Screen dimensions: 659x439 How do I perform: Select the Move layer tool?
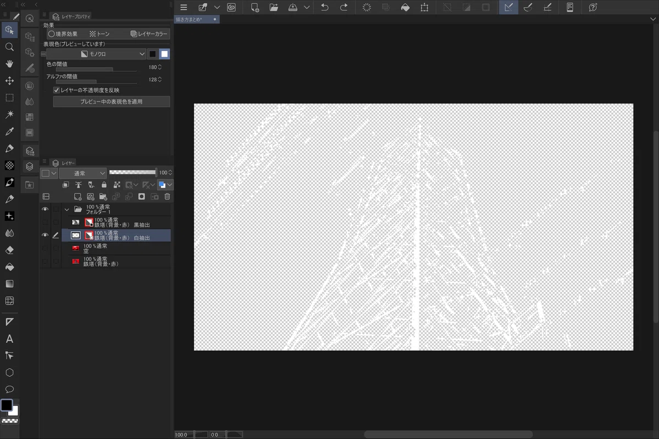[x=9, y=81]
